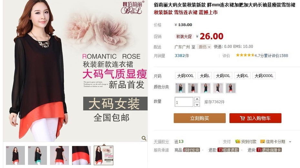
Task: Expand the payment options arrow
Action: pyautogui.click(x=290, y=142)
